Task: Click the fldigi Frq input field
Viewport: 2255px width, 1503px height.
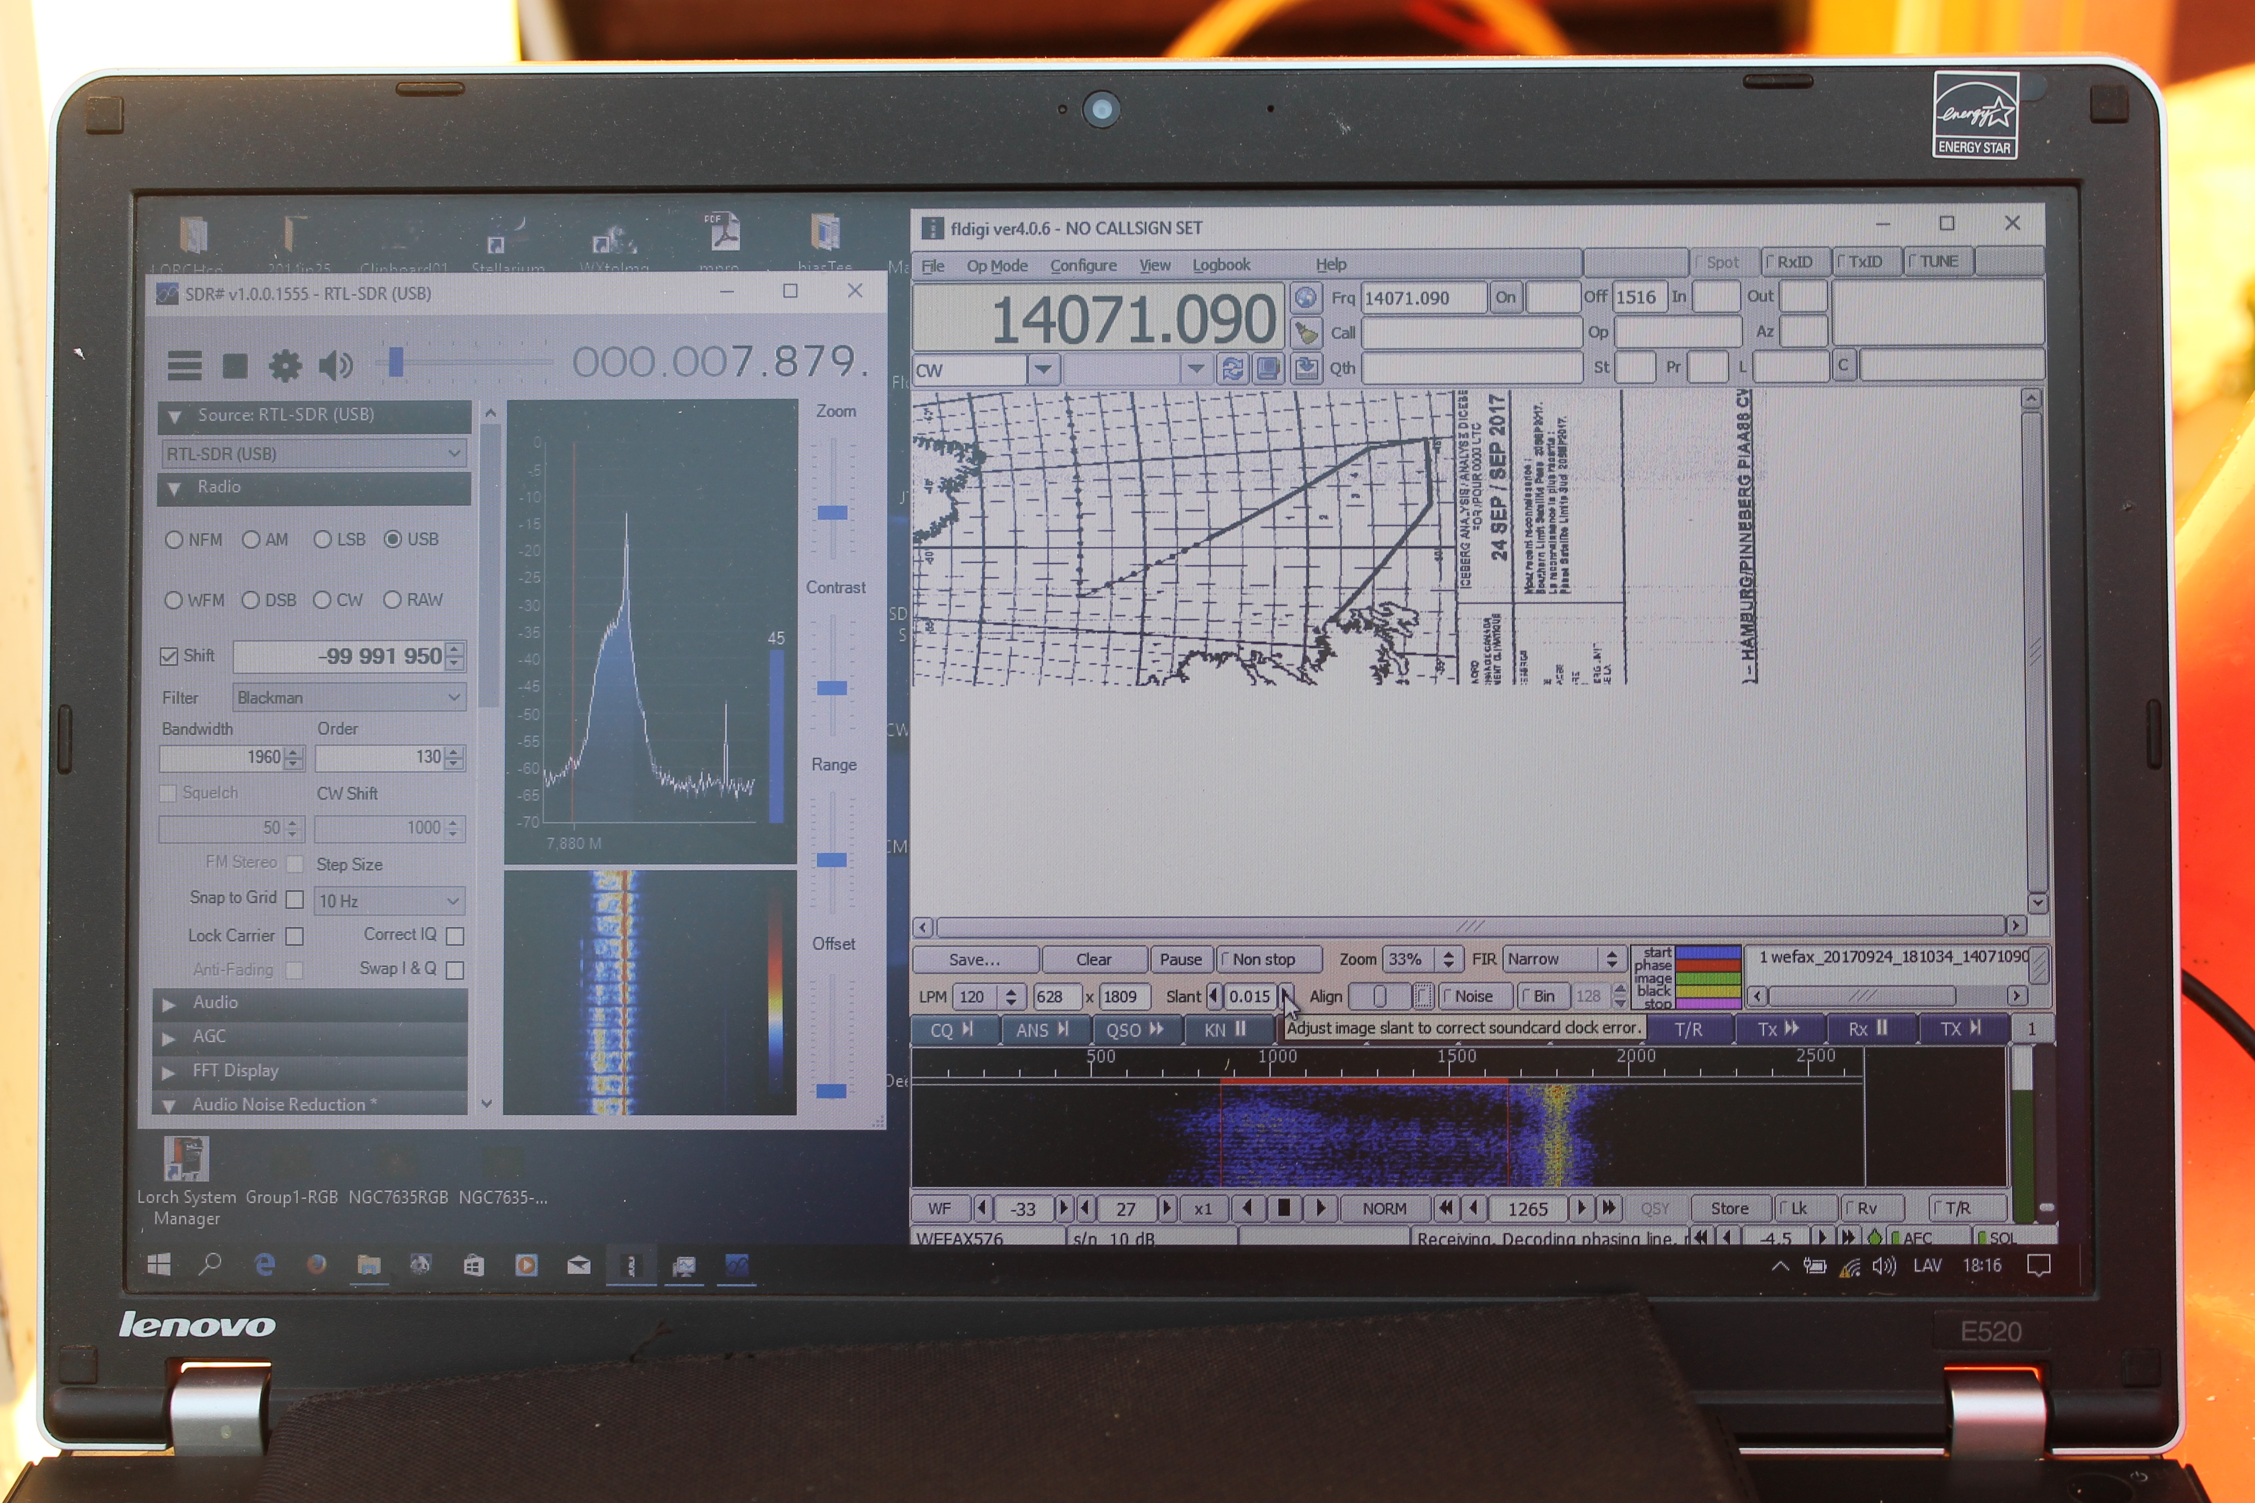Action: [x=1424, y=298]
